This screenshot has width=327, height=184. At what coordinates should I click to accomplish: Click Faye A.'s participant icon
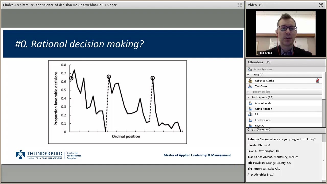coord(250,125)
